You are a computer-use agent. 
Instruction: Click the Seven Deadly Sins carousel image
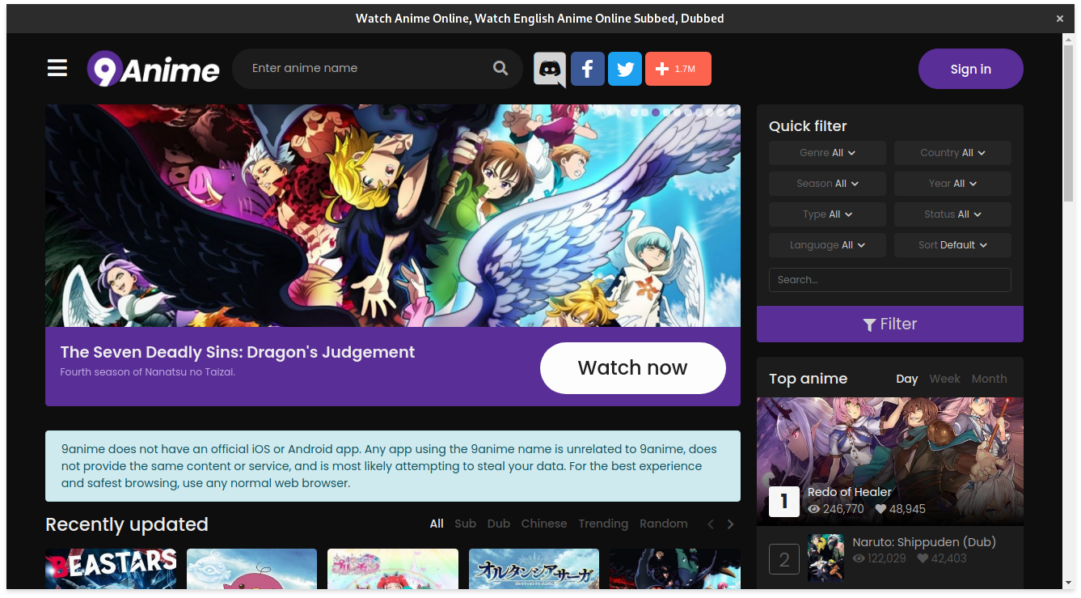point(393,215)
